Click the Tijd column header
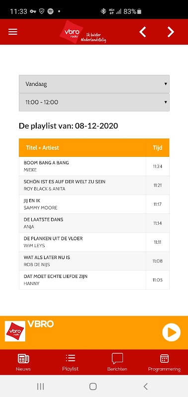 pos(157,147)
